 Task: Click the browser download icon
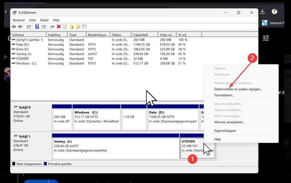click(x=262, y=12)
